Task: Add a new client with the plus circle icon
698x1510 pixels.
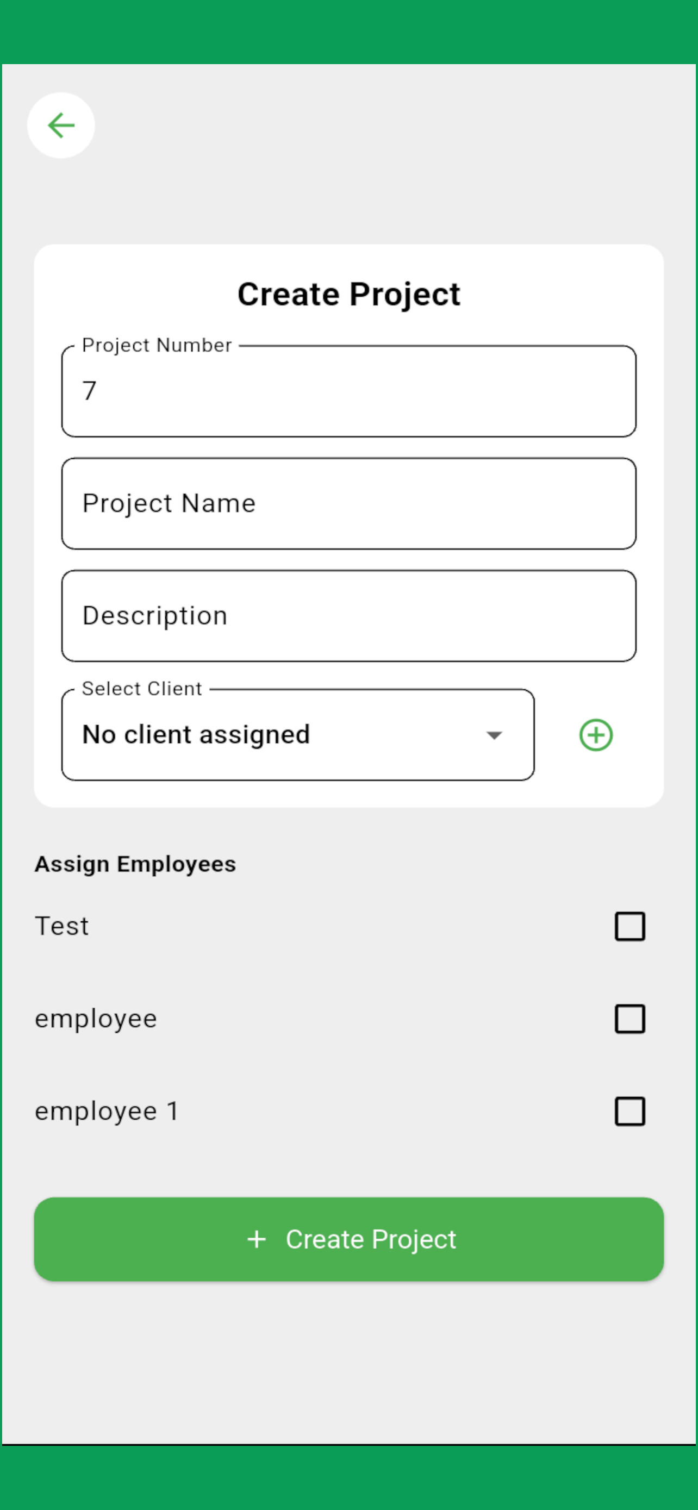Action: [x=596, y=735]
